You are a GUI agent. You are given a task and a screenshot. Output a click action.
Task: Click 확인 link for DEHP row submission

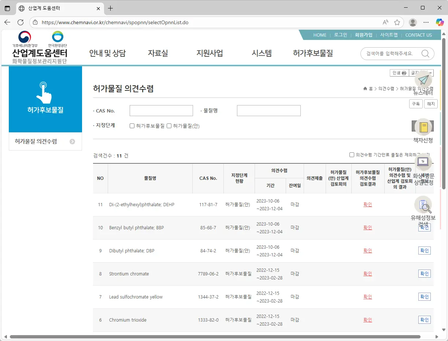[367, 204]
